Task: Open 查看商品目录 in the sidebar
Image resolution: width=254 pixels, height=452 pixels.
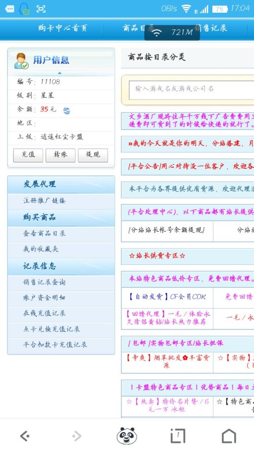Action: click(x=44, y=233)
